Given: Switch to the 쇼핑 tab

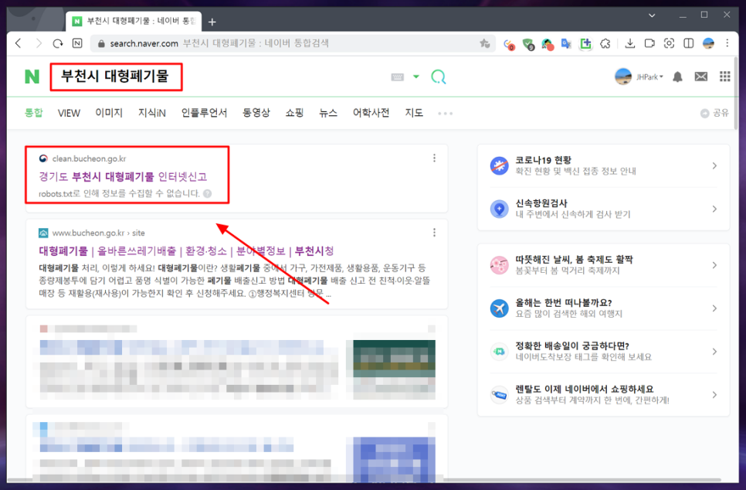Looking at the screenshot, I should (294, 113).
